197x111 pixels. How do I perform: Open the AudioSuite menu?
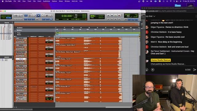(46, 1)
